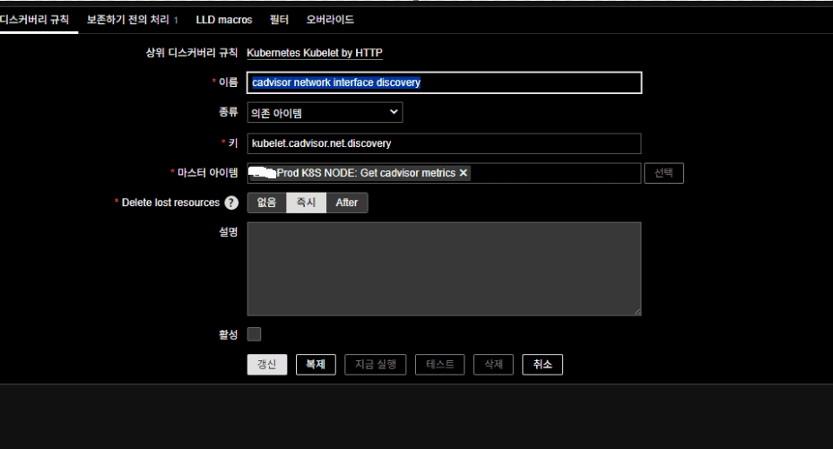Switch to the 보존하기 전의 처리 tab
This screenshot has height=449, width=833.
(131, 19)
